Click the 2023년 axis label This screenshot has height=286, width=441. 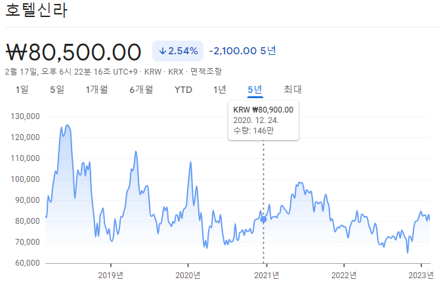(421, 276)
